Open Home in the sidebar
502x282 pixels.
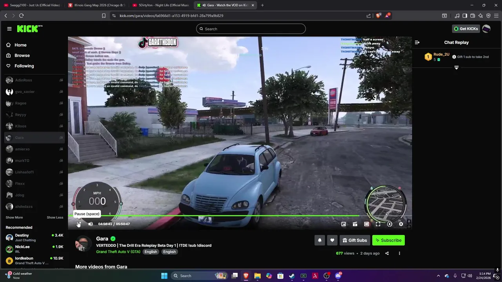(16, 45)
